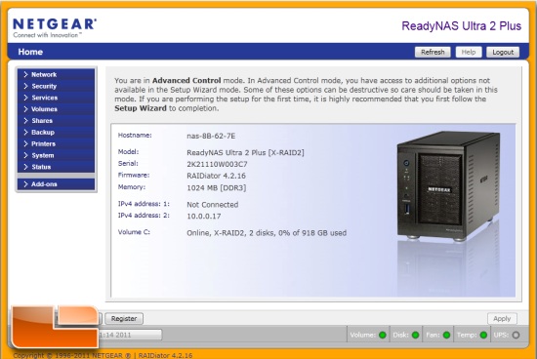Log out with the Logout button
537x359 pixels.
[503, 52]
